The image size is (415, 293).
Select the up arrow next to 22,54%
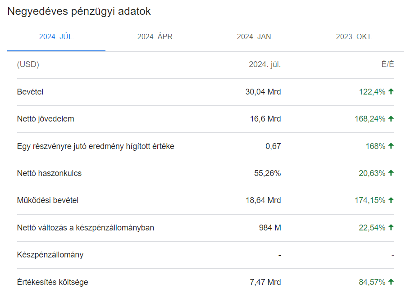pos(390,227)
